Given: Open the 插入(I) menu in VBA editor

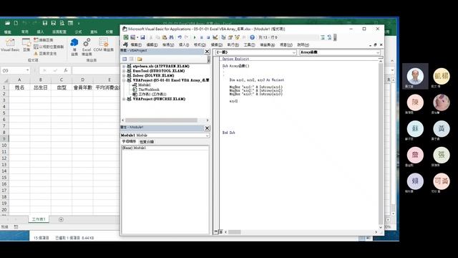Looking at the screenshot, I should (184, 44).
